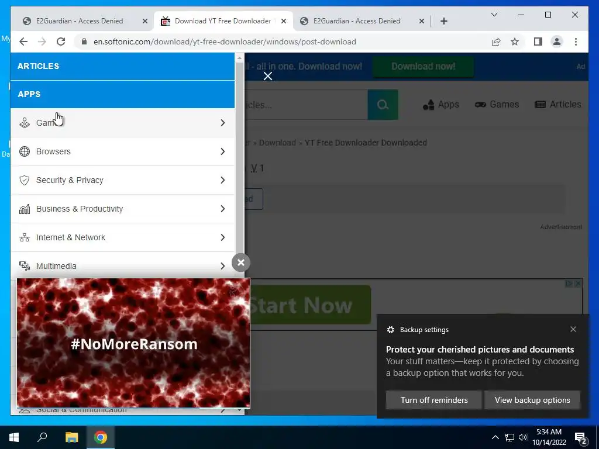This screenshot has height=449, width=599.
Task: Open Windows taskbar search
Action: (x=42, y=437)
